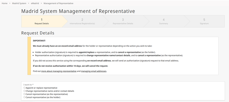This screenshot has width=229, height=102.
Task: Choose Cancel representative (as the holder)
Action: pos(24,97)
